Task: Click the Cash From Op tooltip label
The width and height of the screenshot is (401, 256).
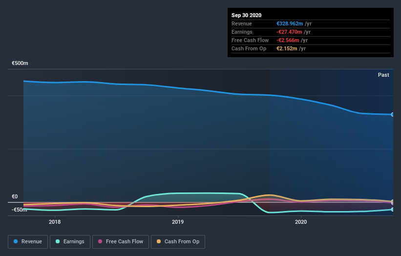Action: click(249, 48)
